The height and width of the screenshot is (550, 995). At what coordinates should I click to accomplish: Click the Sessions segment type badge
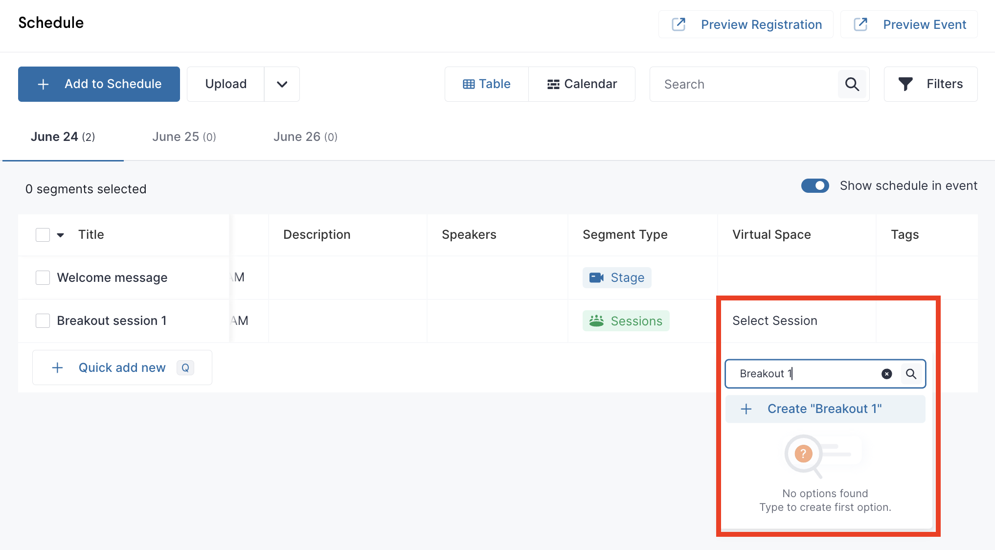pyautogui.click(x=626, y=321)
